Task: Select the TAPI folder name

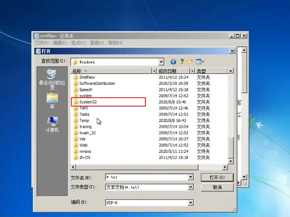Action: tap(84, 108)
